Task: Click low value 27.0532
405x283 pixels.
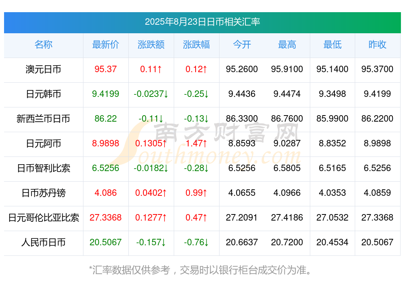Action: click(x=333, y=218)
